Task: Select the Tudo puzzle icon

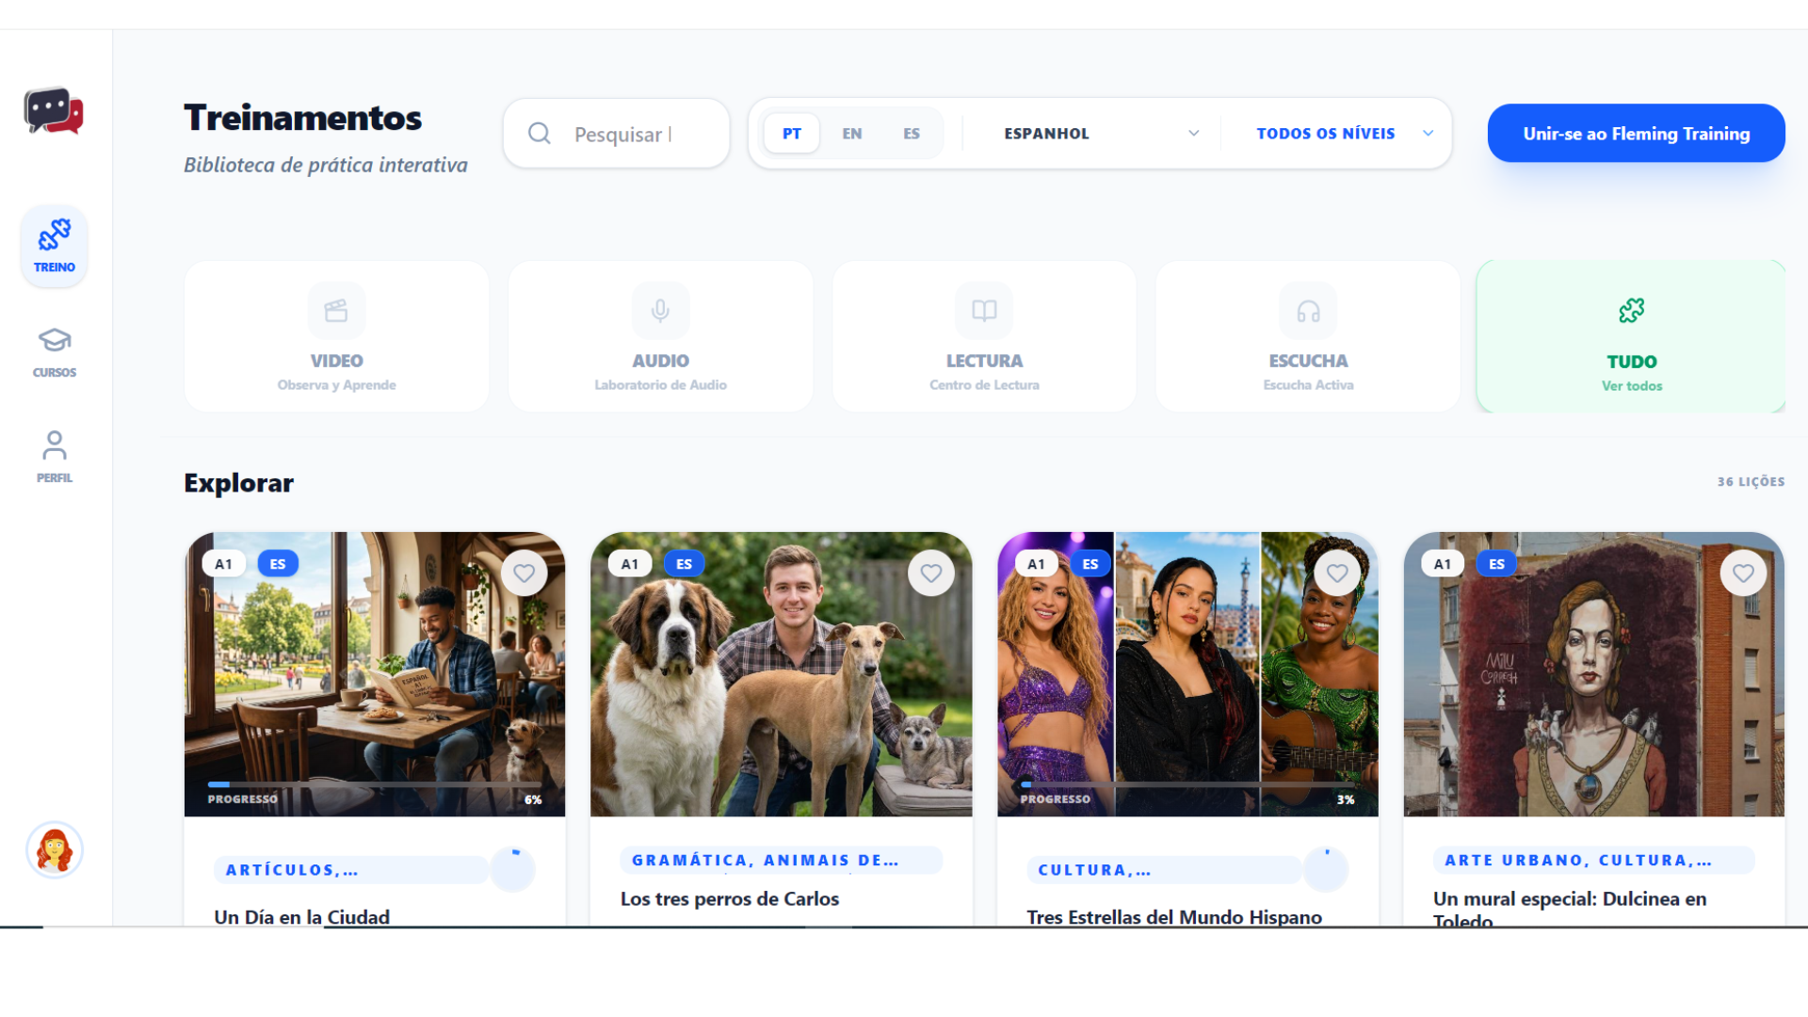Action: coord(1632,311)
